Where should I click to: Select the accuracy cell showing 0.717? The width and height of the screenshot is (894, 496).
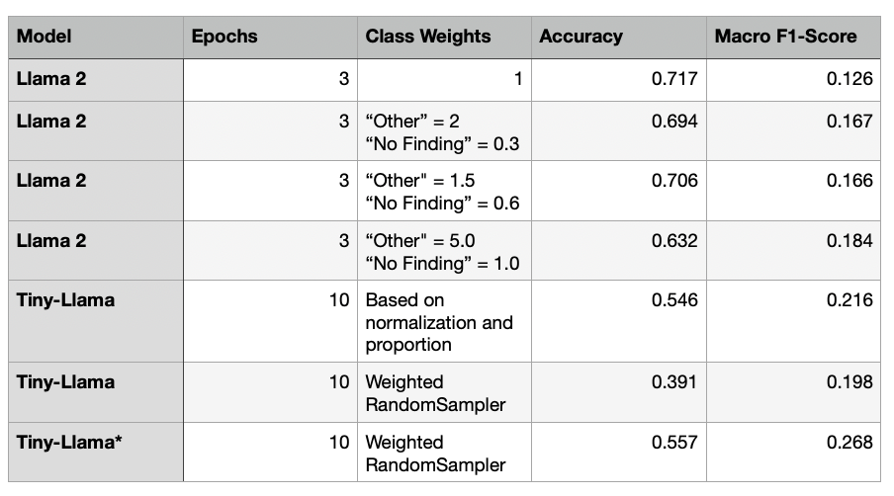tap(674, 78)
